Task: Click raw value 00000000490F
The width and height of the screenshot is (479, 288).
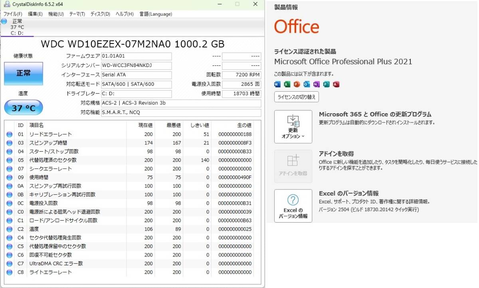Action: (235, 178)
